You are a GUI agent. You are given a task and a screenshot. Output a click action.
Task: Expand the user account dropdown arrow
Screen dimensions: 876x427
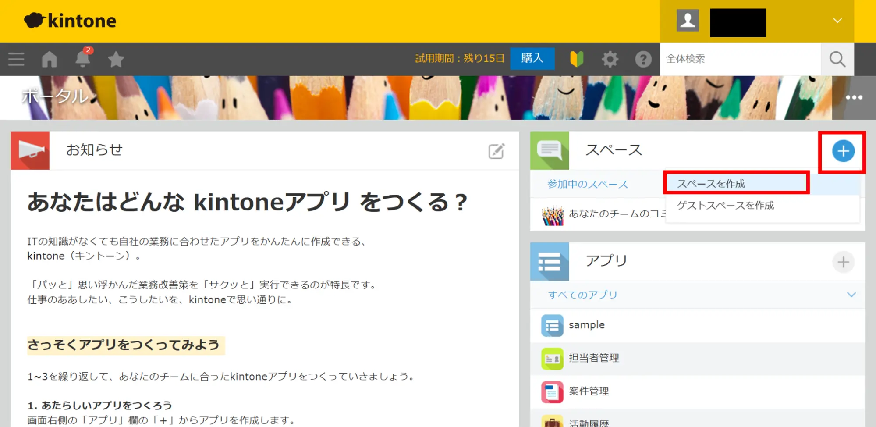837,21
